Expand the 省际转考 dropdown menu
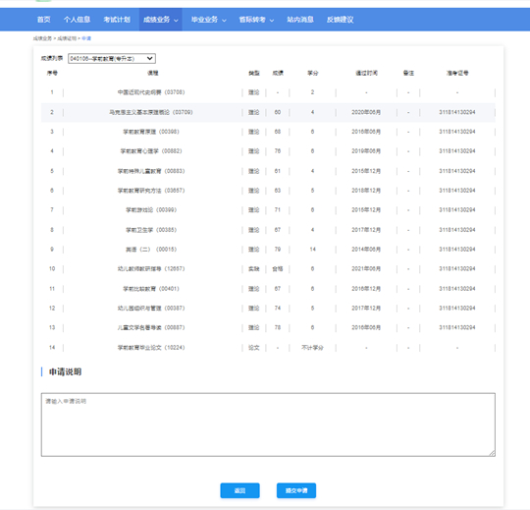The image size is (530, 510). (x=256, y=20)
